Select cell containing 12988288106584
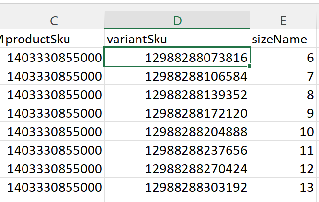 tap(177, 76)
